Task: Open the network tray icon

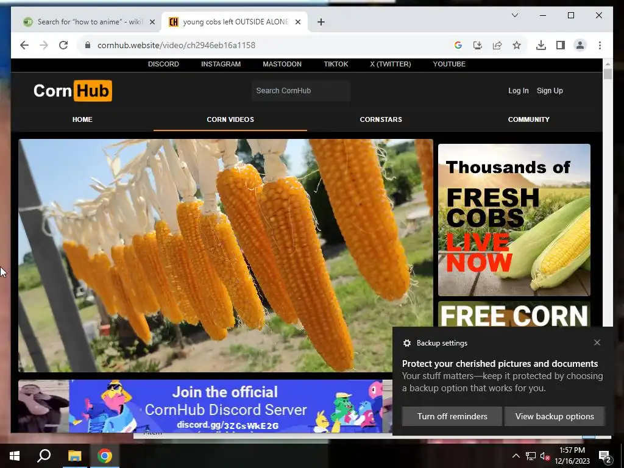Action: [531, 456]
